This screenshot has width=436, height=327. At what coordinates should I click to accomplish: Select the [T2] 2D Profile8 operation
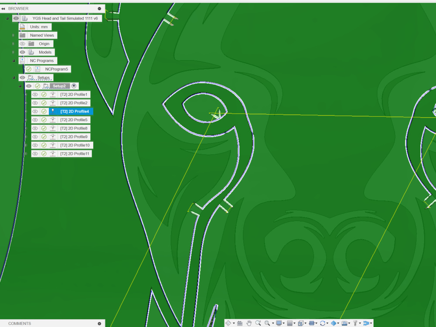74,129
